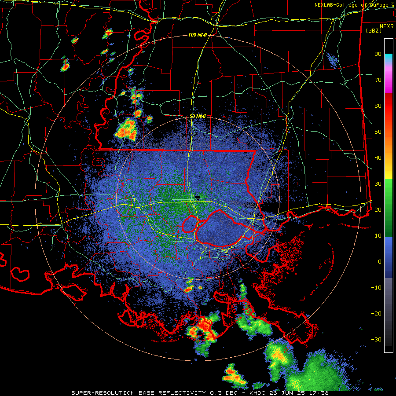396x396 pixels.
Task: Click the NEXLAB-College of DuPage credit text
Action: pyautogui.click(x=354, y=5)
